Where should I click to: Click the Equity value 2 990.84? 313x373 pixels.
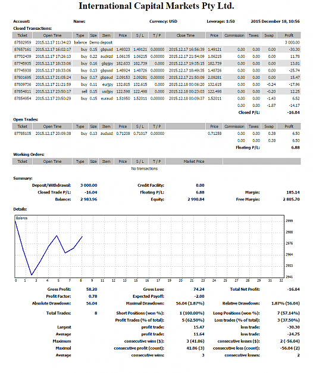(x=196, y=199)
